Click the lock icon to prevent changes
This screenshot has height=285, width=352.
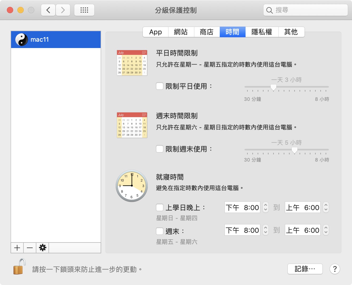click(19, 267)
